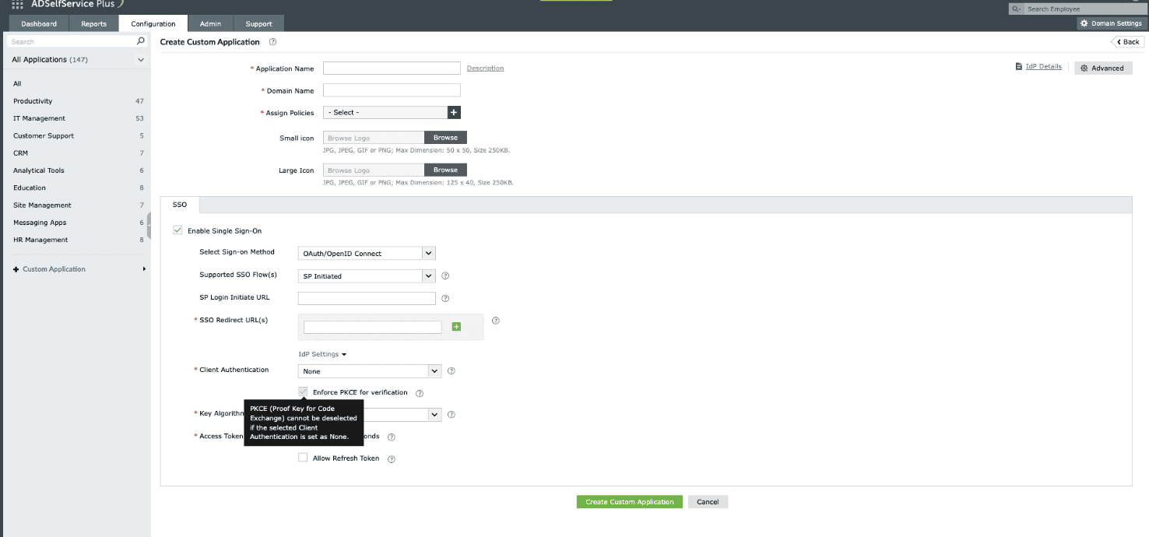Enable Allow Refresh Token

[303, 458]
